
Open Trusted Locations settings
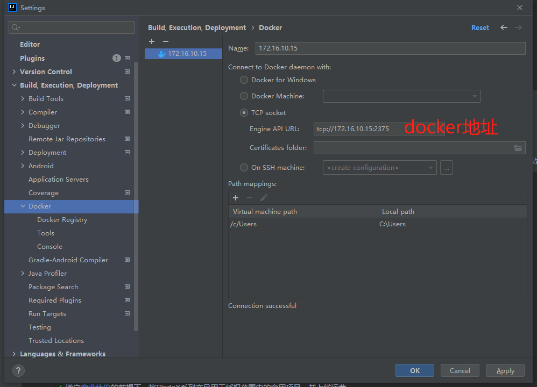pos(56,340)
